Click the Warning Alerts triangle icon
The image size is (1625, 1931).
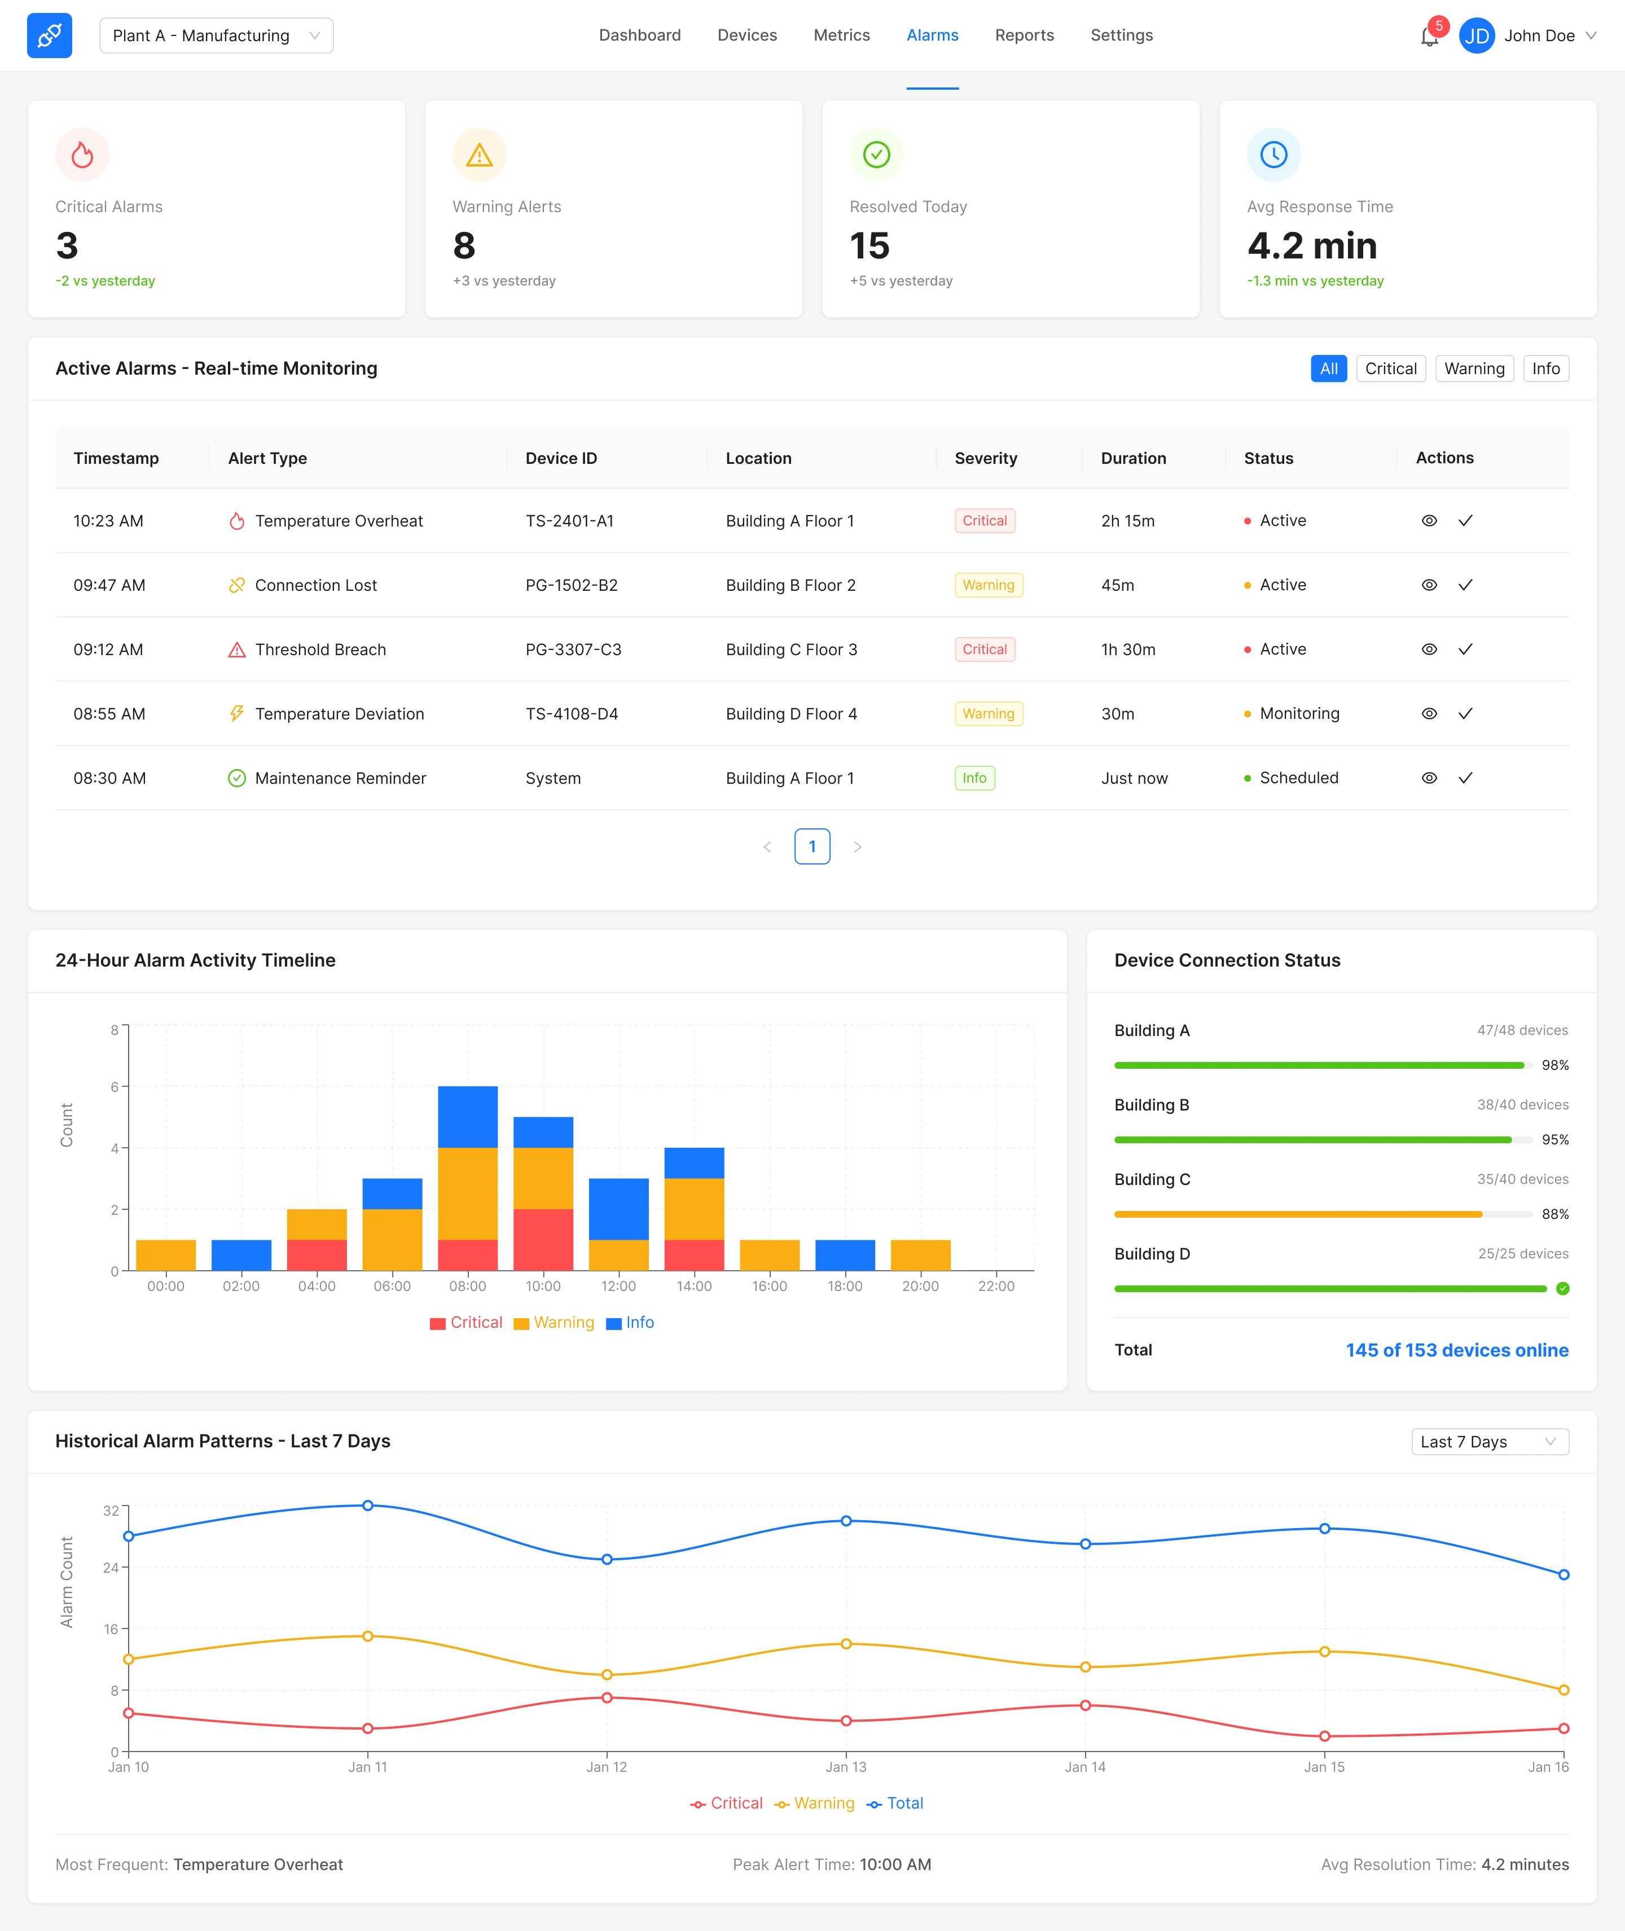tap(479, 155)
